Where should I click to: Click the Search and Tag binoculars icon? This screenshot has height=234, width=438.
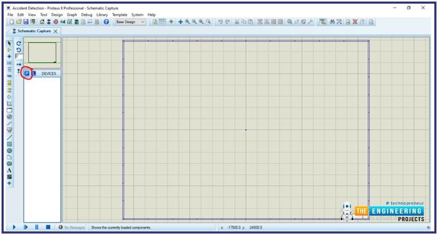pos(332,22)
